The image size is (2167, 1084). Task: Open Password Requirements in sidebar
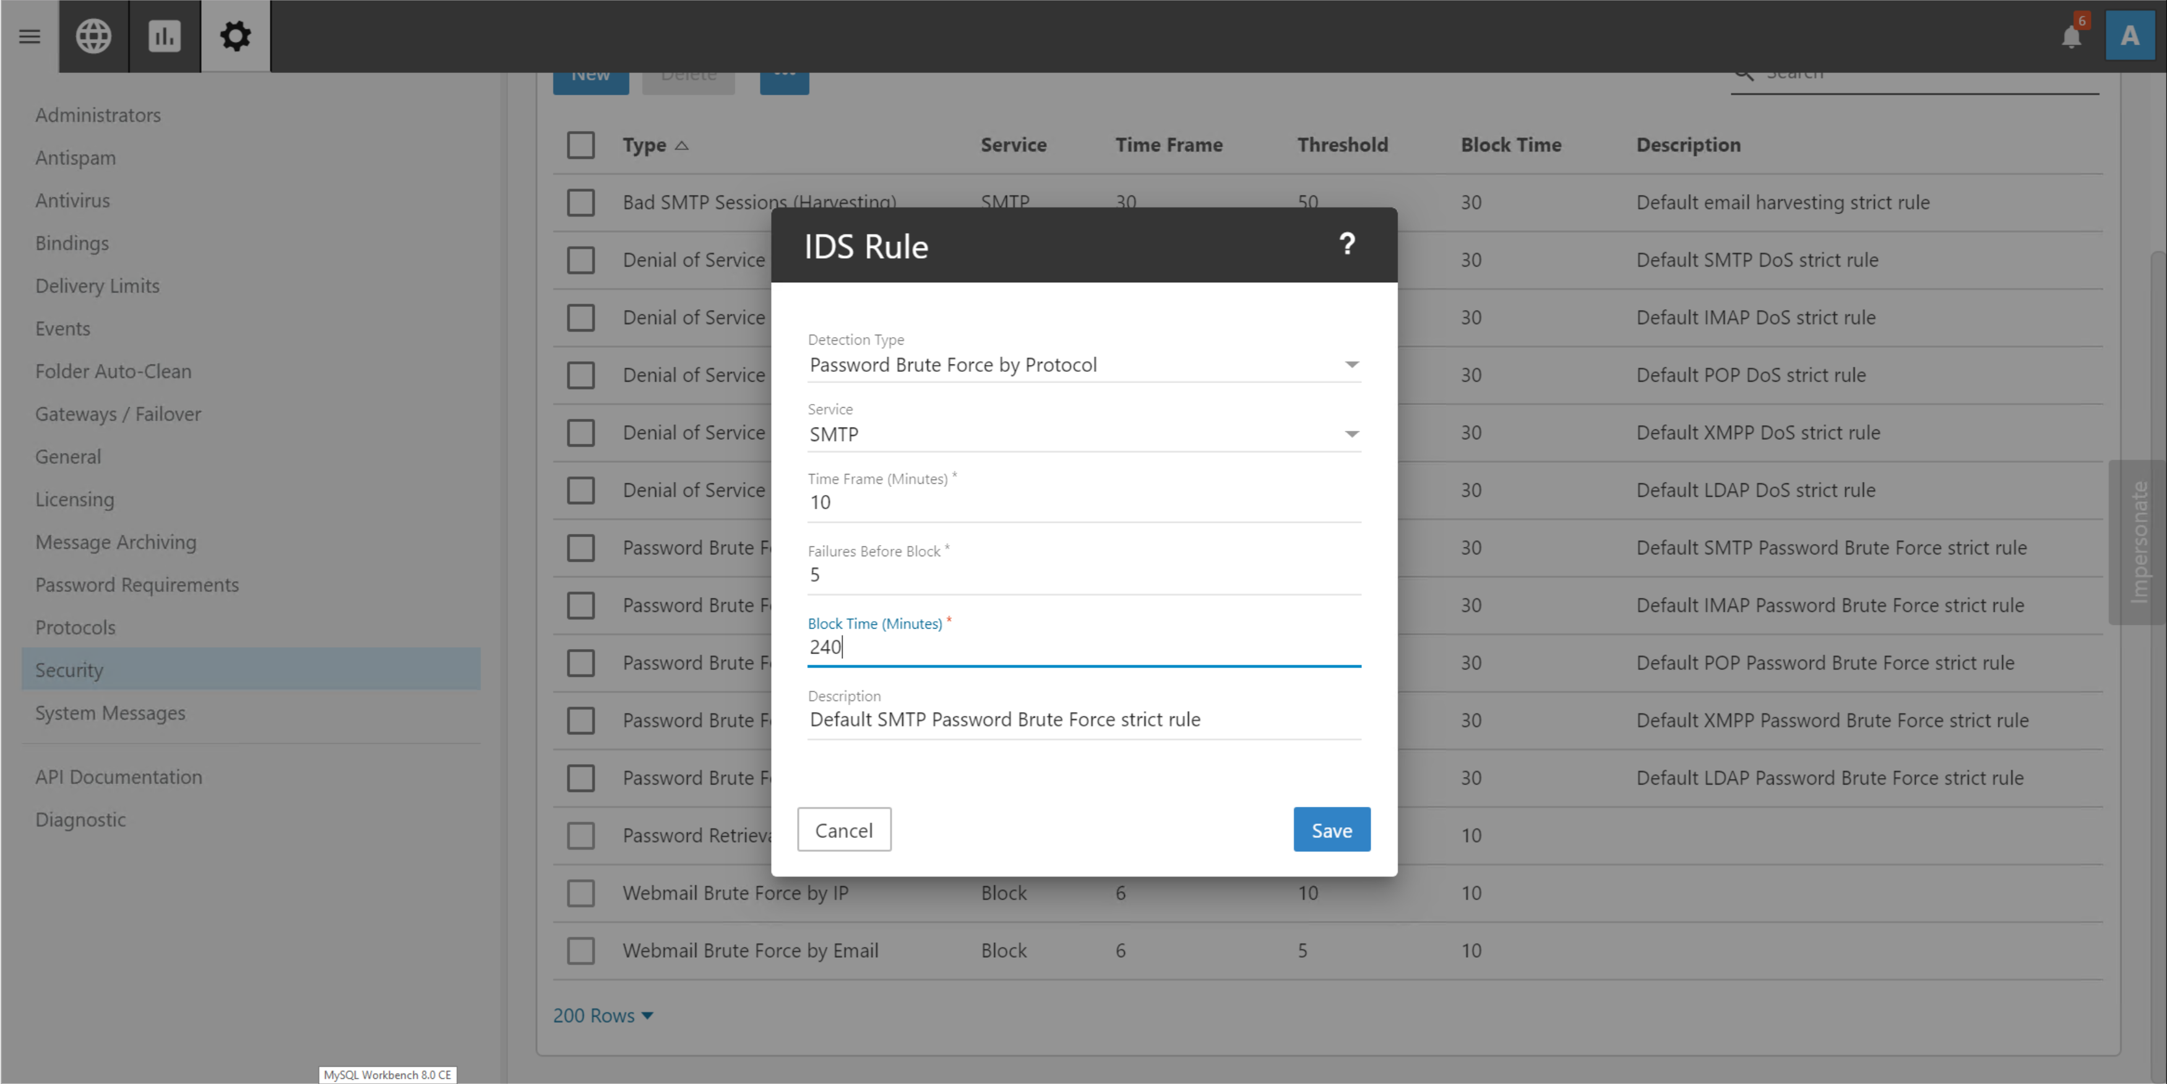[x=137, y=585]
